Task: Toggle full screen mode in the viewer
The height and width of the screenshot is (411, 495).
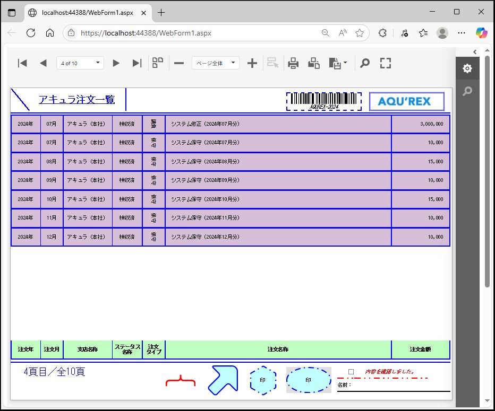Action: coord(386,63)
